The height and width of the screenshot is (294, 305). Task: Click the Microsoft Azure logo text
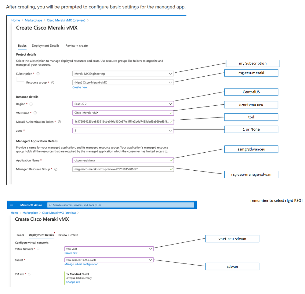(x=31, y=205)
